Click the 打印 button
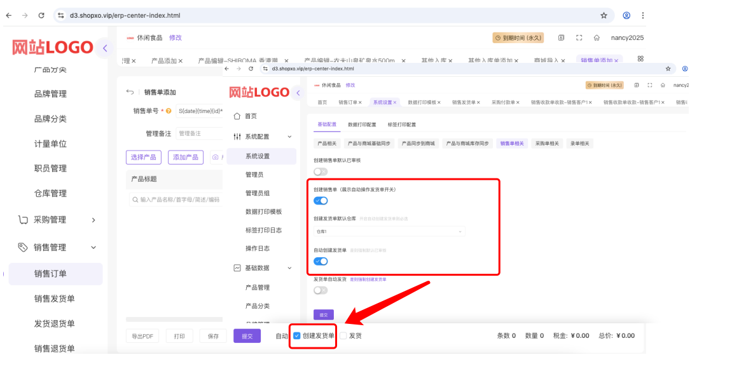Viewport: 732px width, 369px height. coord(179,336)
